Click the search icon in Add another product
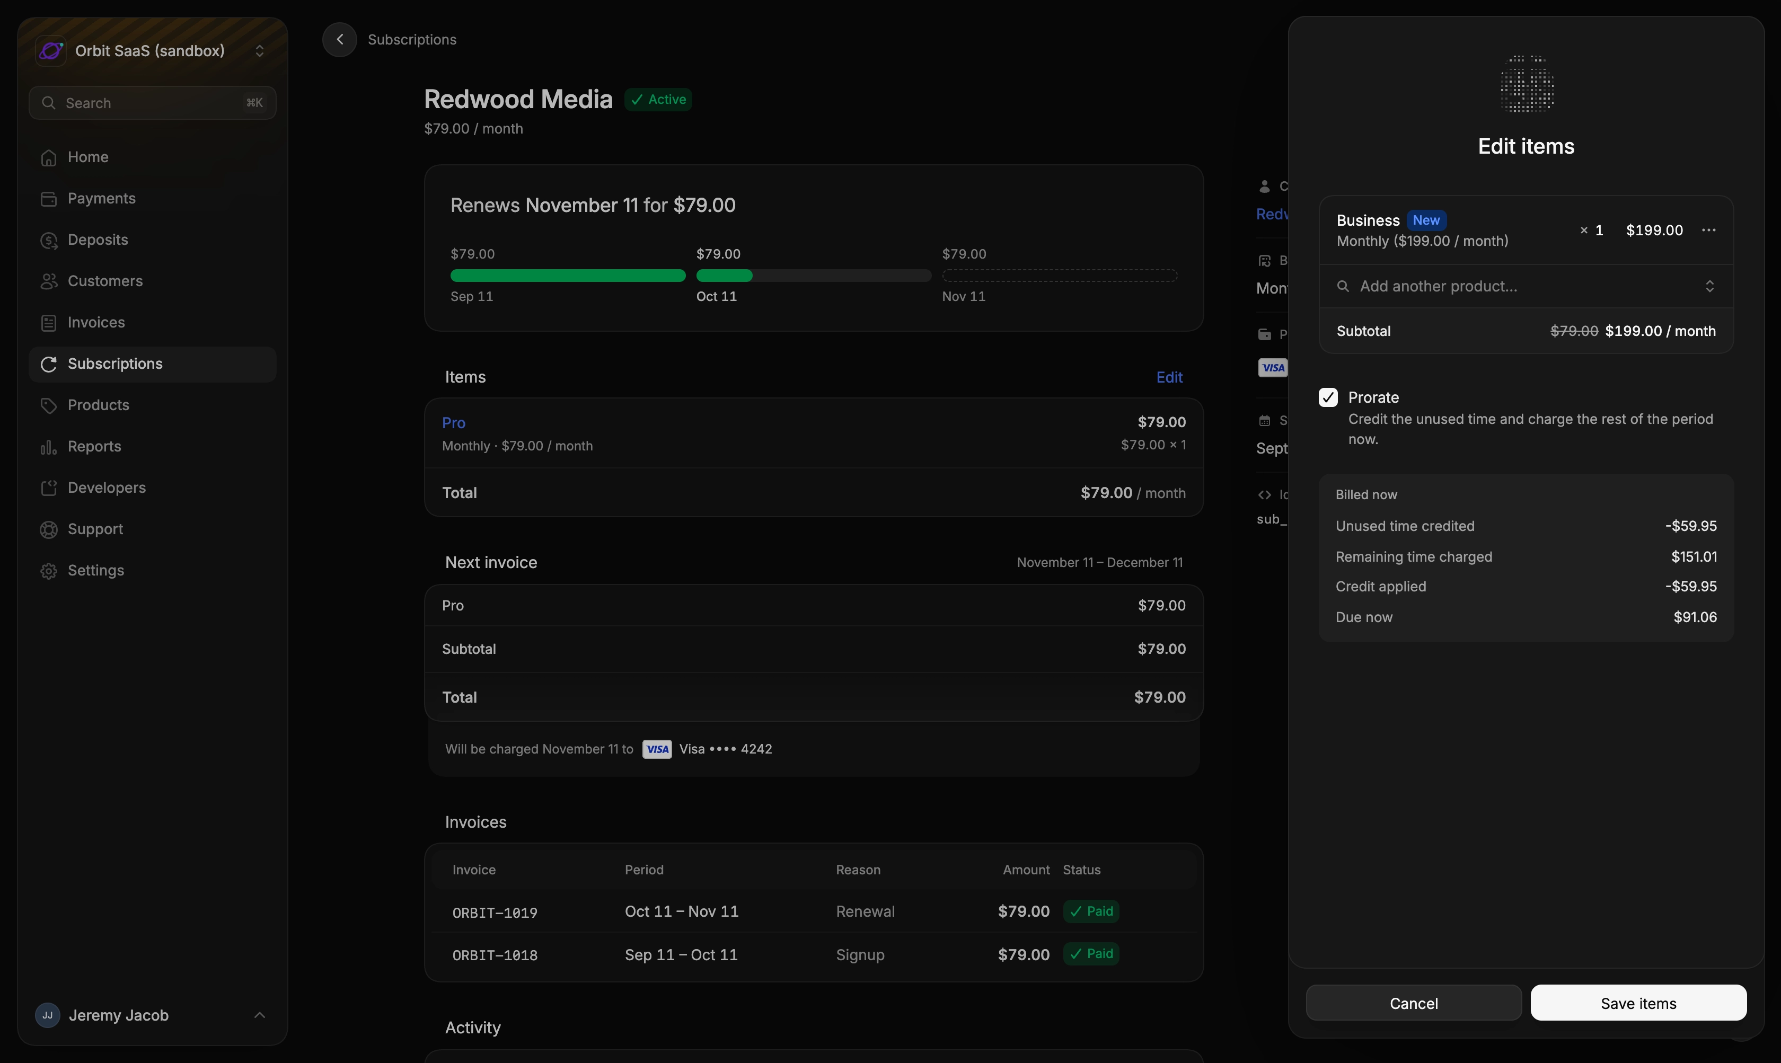 tap(1343, 287)
